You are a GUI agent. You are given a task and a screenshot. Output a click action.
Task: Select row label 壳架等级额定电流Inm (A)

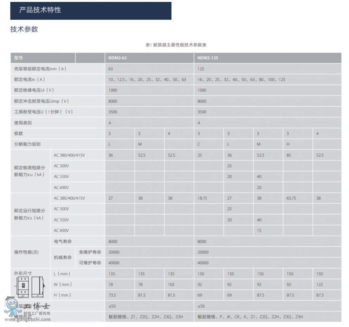coord(40,69)
